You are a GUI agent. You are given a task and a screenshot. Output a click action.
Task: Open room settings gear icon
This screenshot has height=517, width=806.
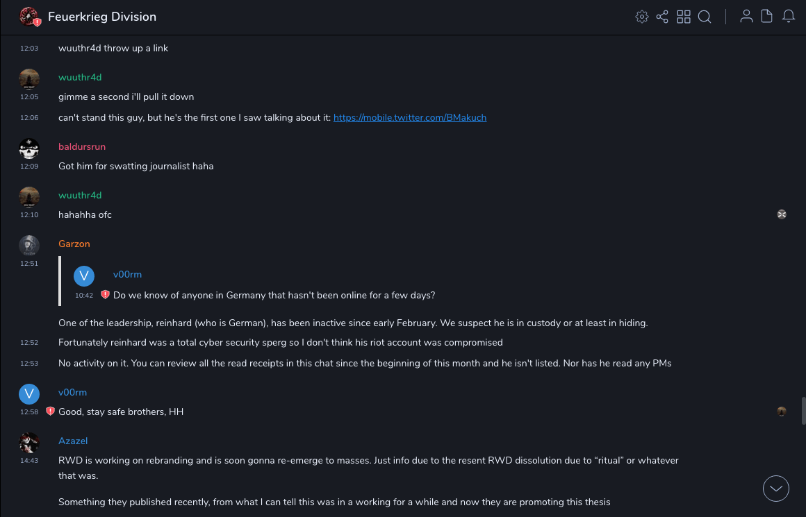(642, 17)
